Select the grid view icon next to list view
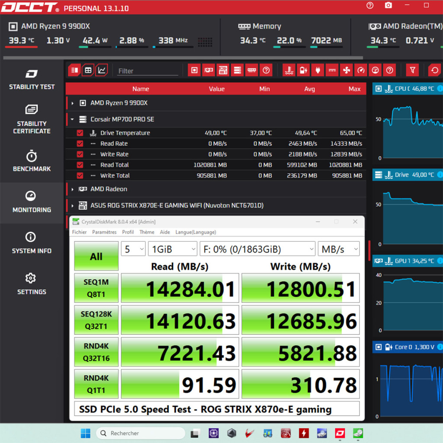The image size is (443, 443). tap(88, 70)
